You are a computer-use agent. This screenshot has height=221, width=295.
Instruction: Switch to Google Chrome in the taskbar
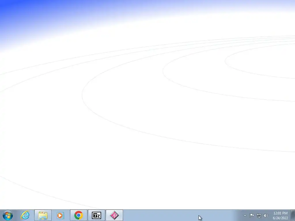(78, 215)
